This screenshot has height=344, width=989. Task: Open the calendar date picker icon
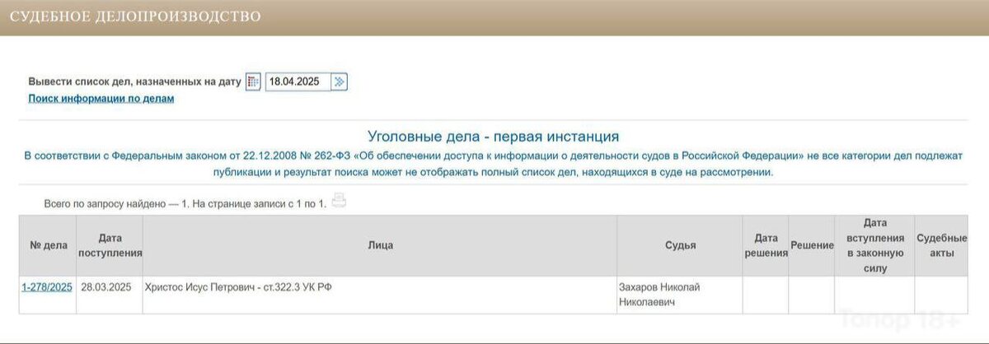(x=253, y=81)
